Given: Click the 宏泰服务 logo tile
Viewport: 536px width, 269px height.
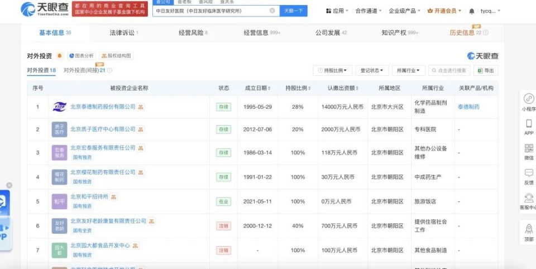Looking at the screenshot, I should [60, 152].
